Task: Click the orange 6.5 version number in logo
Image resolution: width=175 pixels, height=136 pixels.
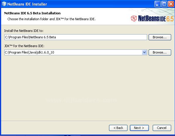Action: 170,19
